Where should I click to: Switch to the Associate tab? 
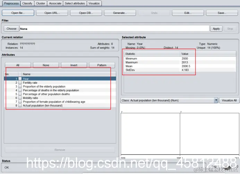click(x=55, y=3)
